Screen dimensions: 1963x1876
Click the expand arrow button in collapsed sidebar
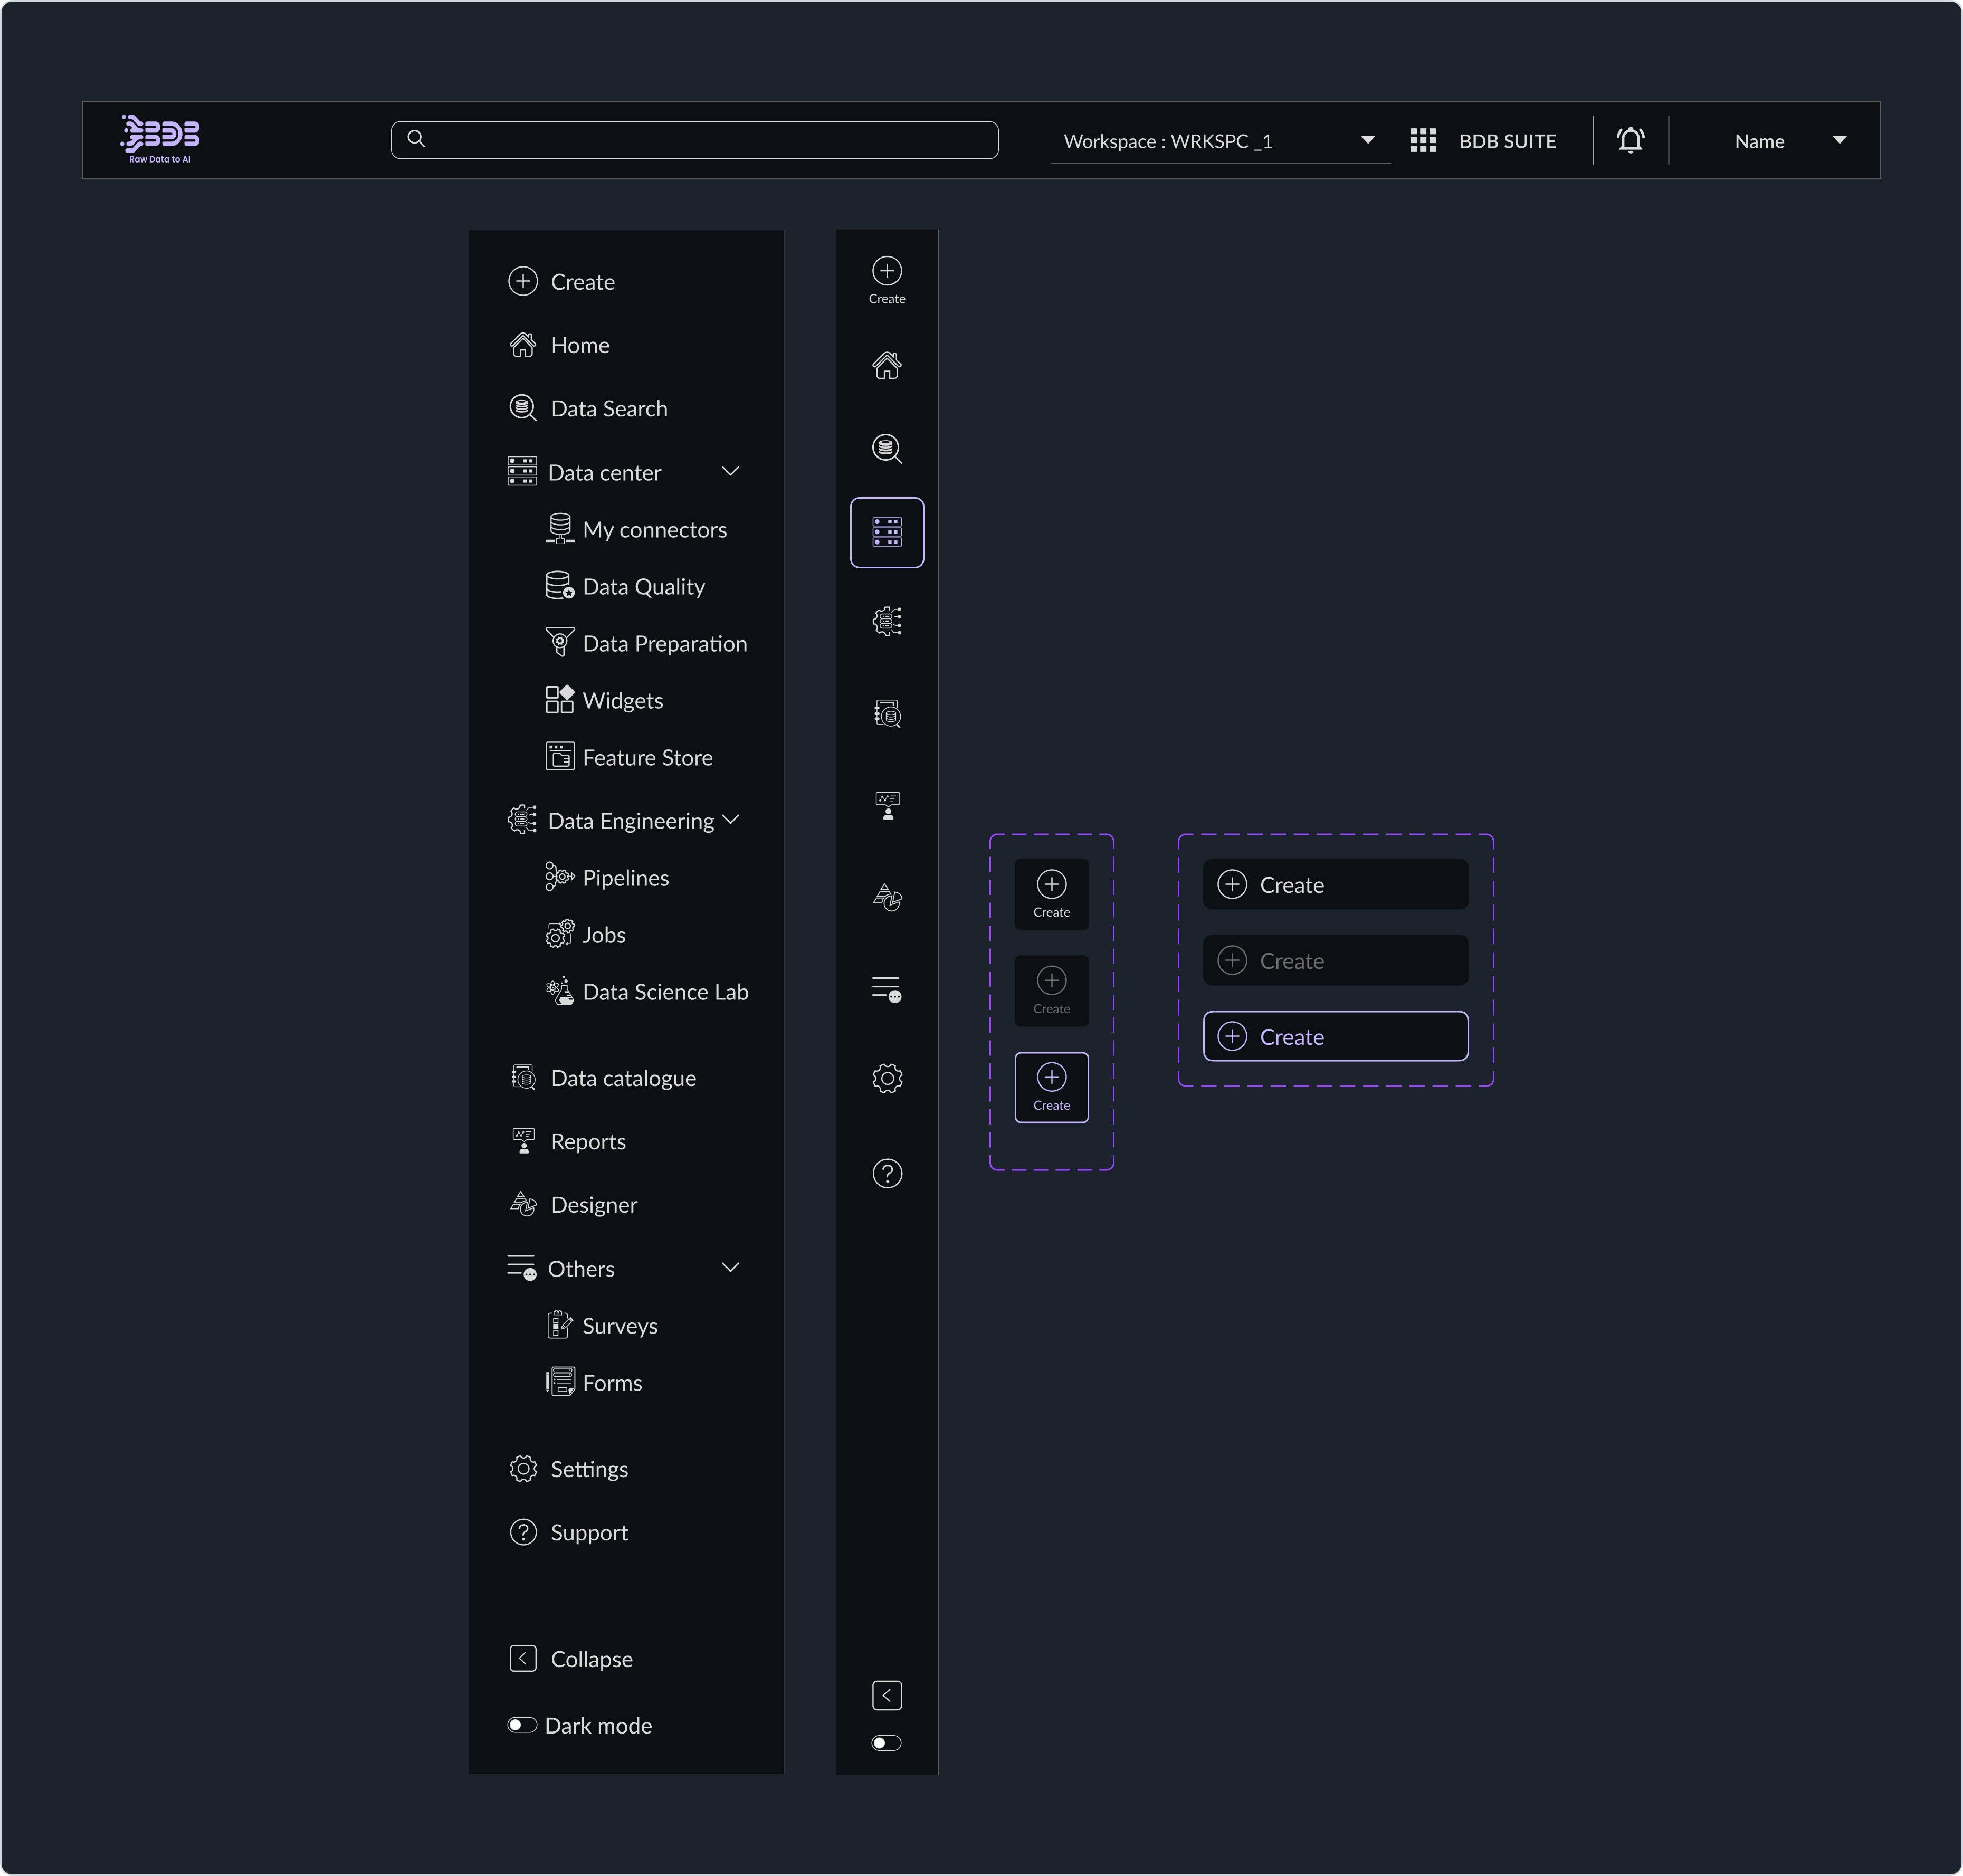pyautogui.click(x=886, y=1695)
